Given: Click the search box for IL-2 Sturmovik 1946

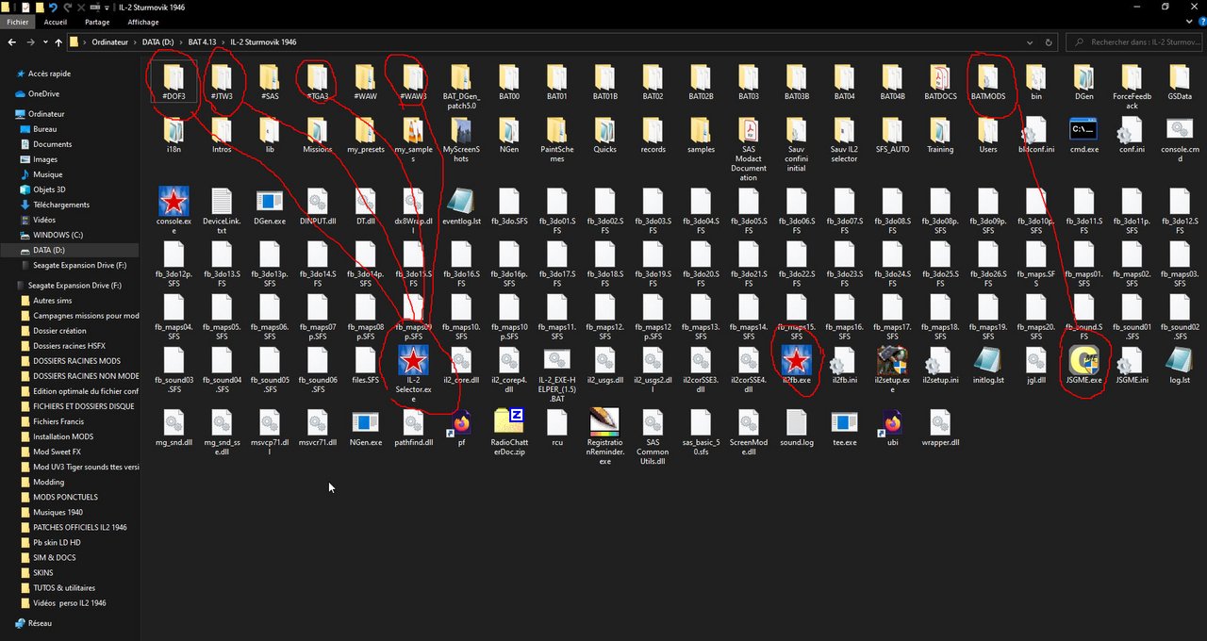Looking at the screenshot, I should [x=1133, y=42].
